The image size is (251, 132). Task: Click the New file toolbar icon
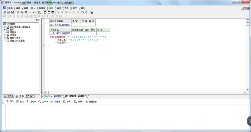[x=5, y=12]
